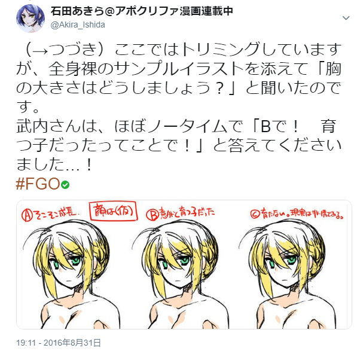Image resolution: width=360 pixels, height=354 pixels.
Task: Click the red label そこそこ成長 in the image
Action: [56, 214]
